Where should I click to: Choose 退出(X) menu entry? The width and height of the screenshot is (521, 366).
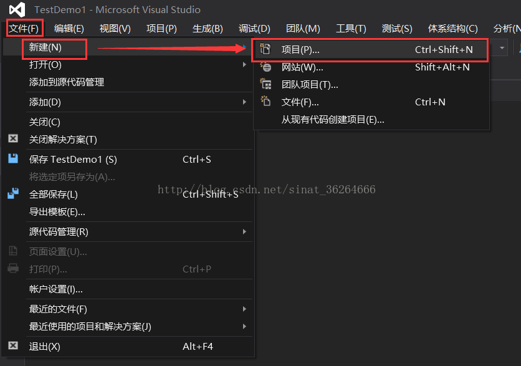click(x=128, y=347)
